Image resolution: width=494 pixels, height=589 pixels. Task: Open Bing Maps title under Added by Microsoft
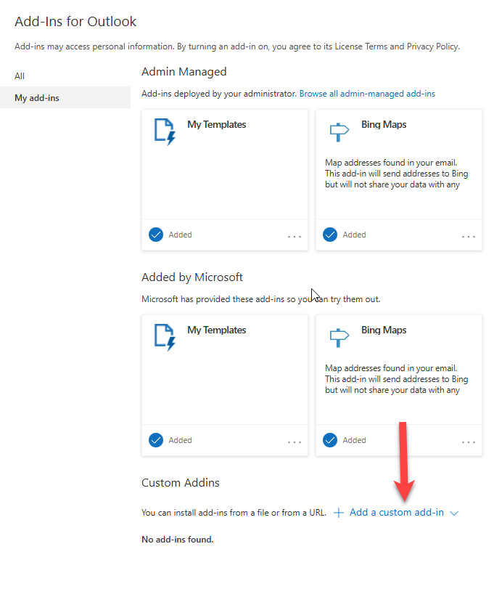(384, 330)
